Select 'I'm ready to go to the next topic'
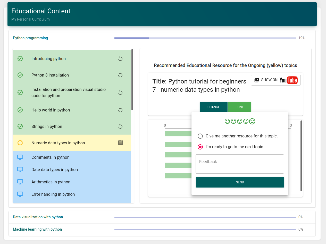Viewport: 326px width, 244px height. pos(200,147)
